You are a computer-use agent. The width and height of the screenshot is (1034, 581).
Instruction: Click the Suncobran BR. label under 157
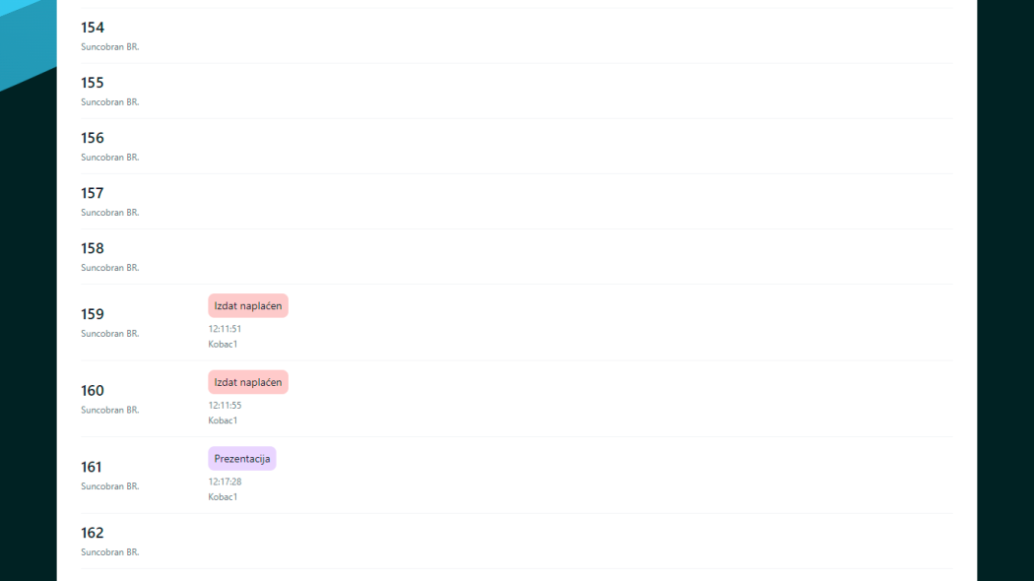110,213
